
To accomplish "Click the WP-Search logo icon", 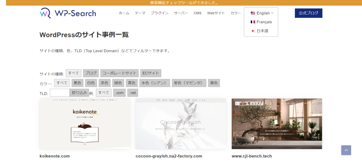I will pos(45,13).
